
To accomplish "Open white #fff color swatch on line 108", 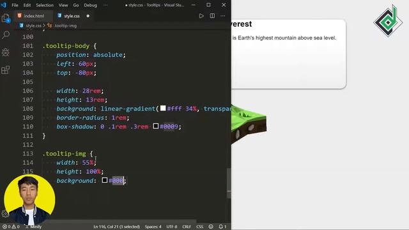I will pyautogui.click(x=163, y=108).
